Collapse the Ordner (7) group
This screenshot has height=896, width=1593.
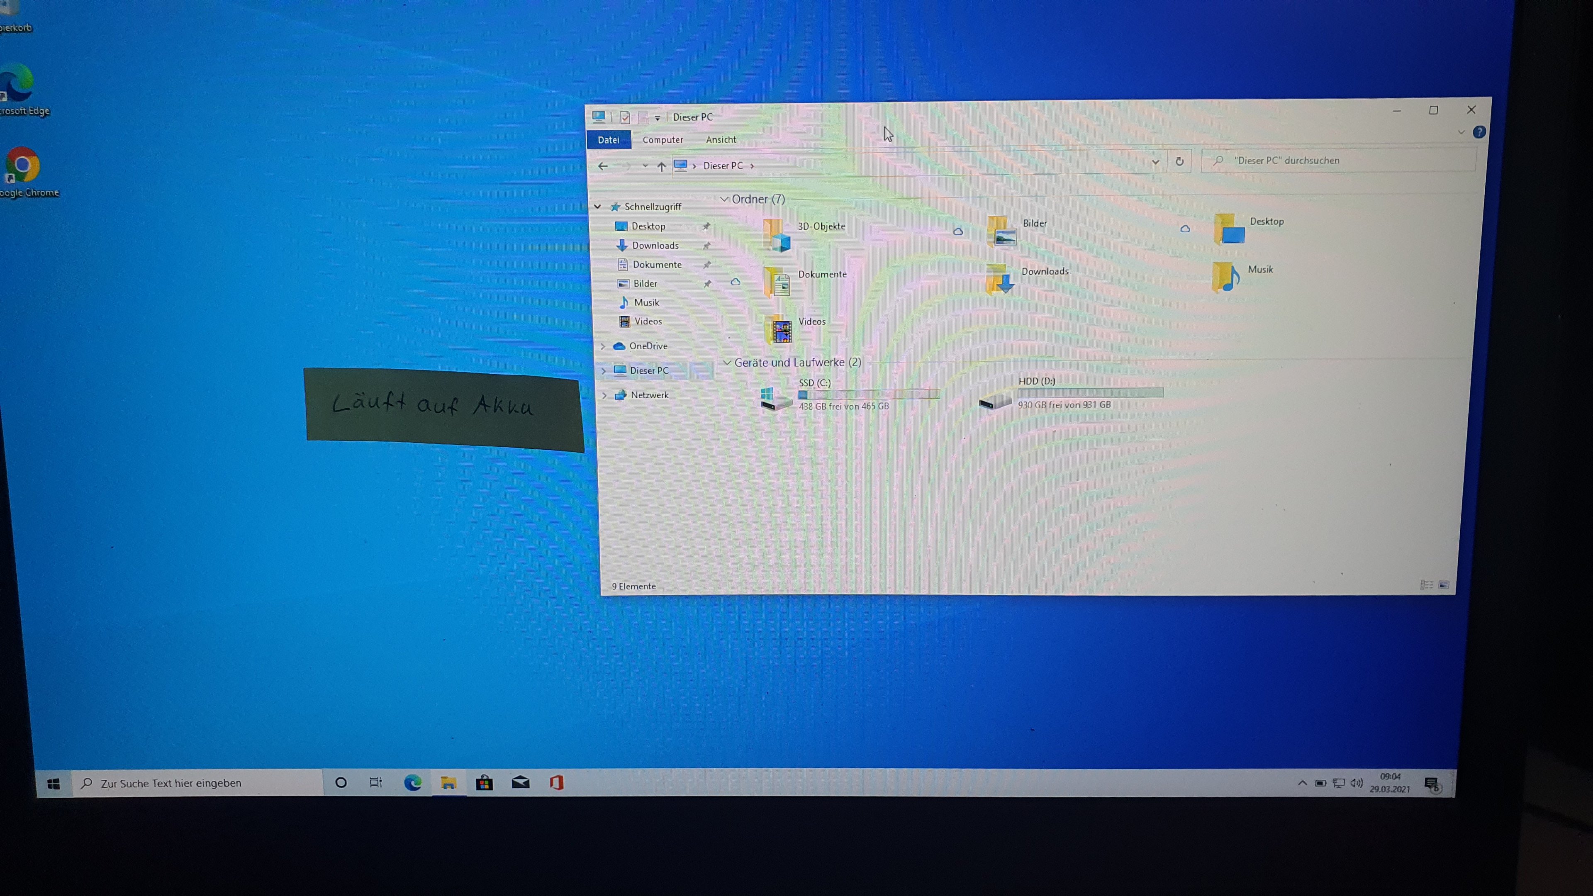(724, 199)
